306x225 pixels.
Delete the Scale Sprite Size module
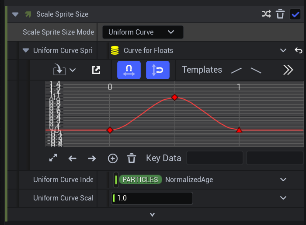tap(280, 14)
